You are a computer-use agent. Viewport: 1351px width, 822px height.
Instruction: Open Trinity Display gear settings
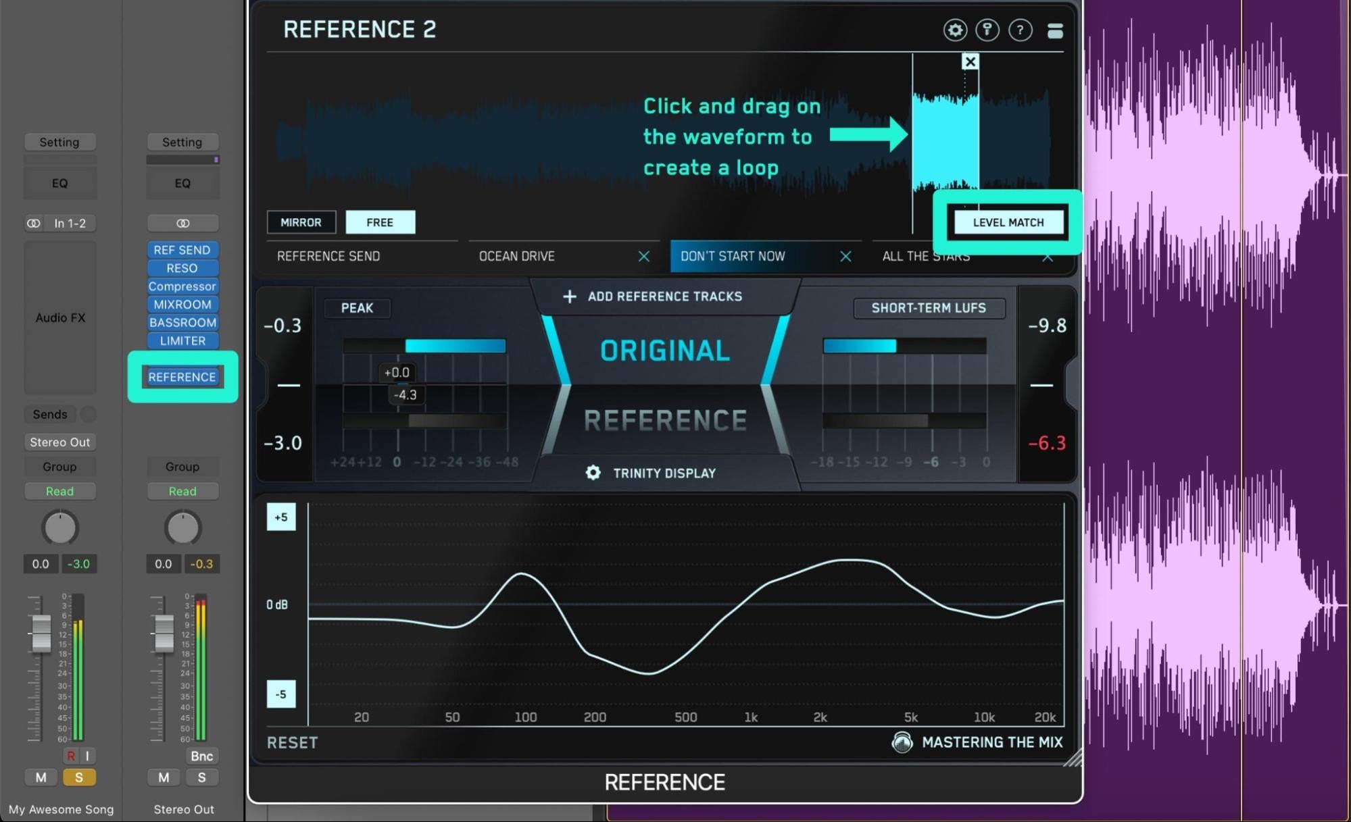[593, 473]
